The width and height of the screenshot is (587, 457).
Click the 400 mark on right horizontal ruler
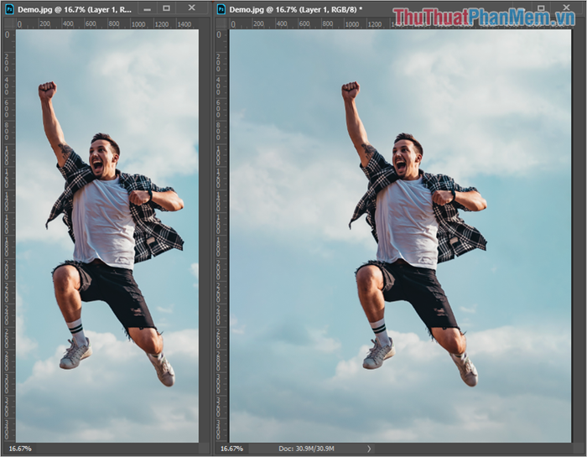[x=281, y=24]
